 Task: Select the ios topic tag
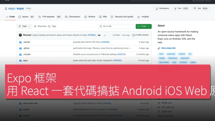[x=190, y=54]
